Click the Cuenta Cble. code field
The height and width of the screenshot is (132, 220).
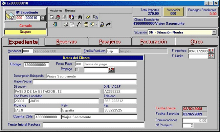point(48,117)
